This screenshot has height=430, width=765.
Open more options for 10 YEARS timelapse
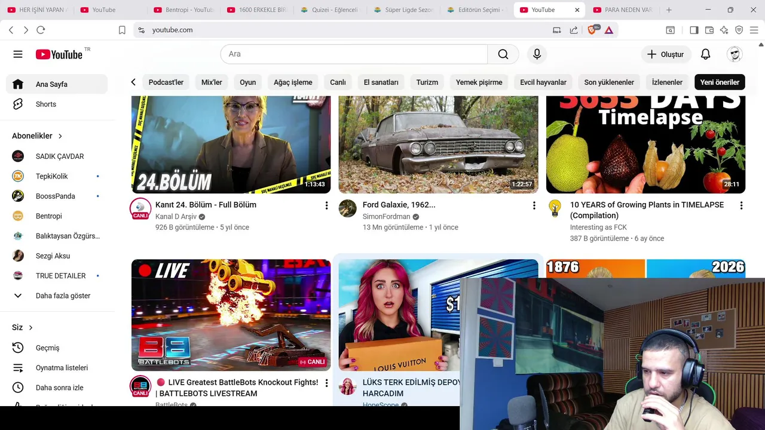pos(741,205)
